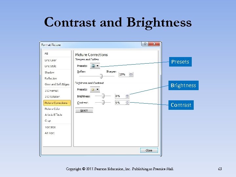This screenshot has height=177, width=236.
Task: Click the Format Picture title text
Action: click(51, 45)
